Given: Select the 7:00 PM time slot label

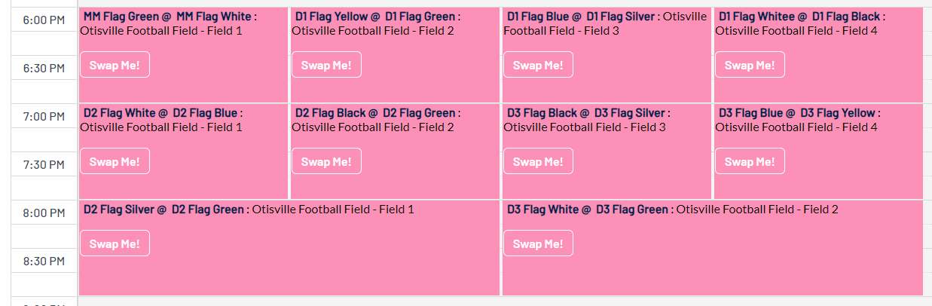Looking at the screenshot, I should pyautogui.click(x=44, y=117).
